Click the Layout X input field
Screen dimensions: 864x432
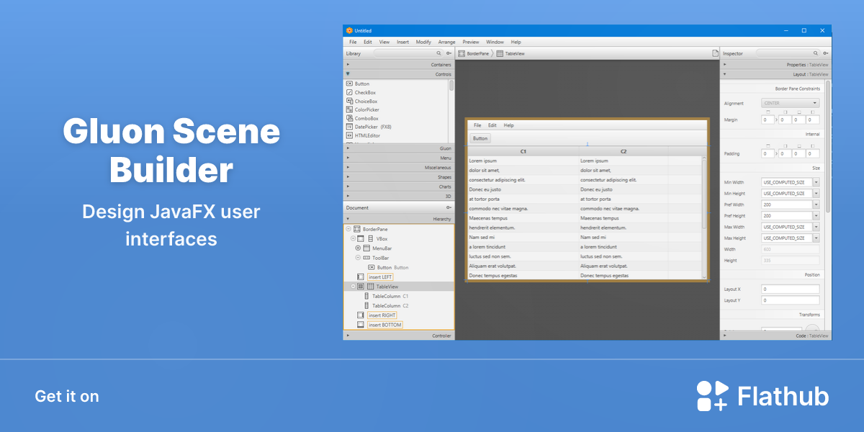(x=791, y=289)
